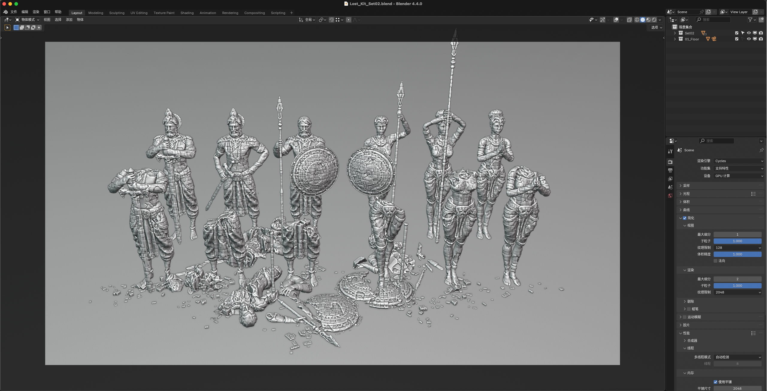Image resolution: width=767 pixels, height=391 pixels.
Task: Switch to rendered viewport shading
Action: click(x=654, y=20)
